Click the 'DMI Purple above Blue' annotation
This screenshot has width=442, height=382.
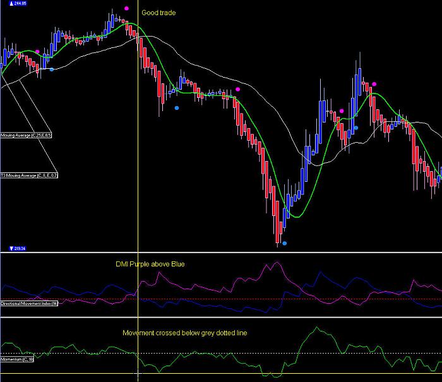(x=150, y=264)
